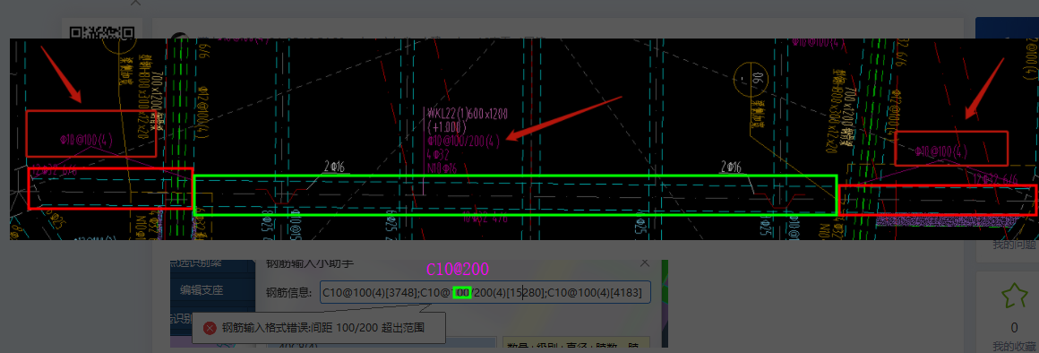Click the left red-outlined beam span
The width and height of the screenshot is (1039, 353).
(x=111, y=189)
